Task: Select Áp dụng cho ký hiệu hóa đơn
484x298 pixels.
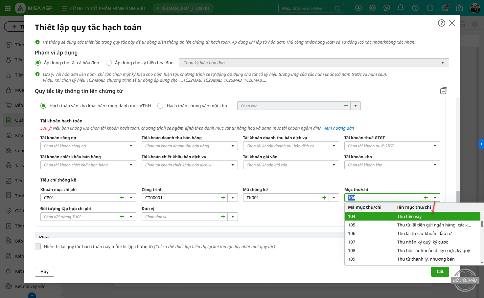Action: [x=109, y=63]
